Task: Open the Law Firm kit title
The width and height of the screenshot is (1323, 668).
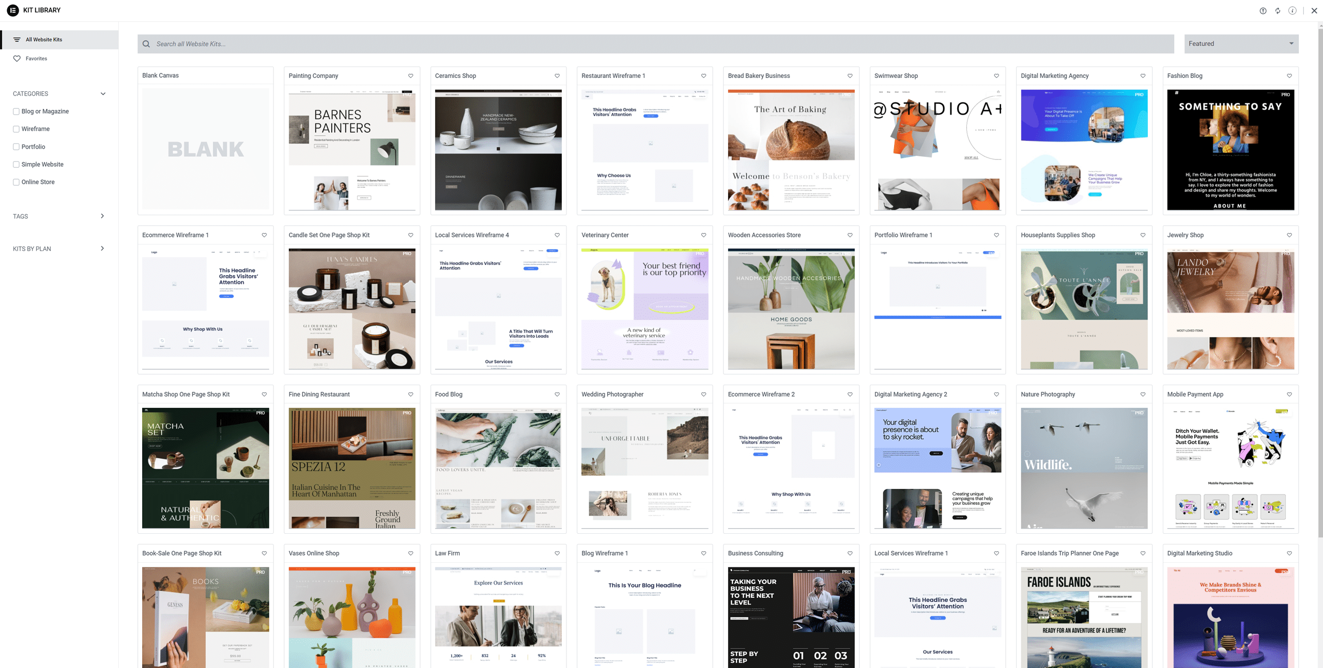Action: point(447,553)
